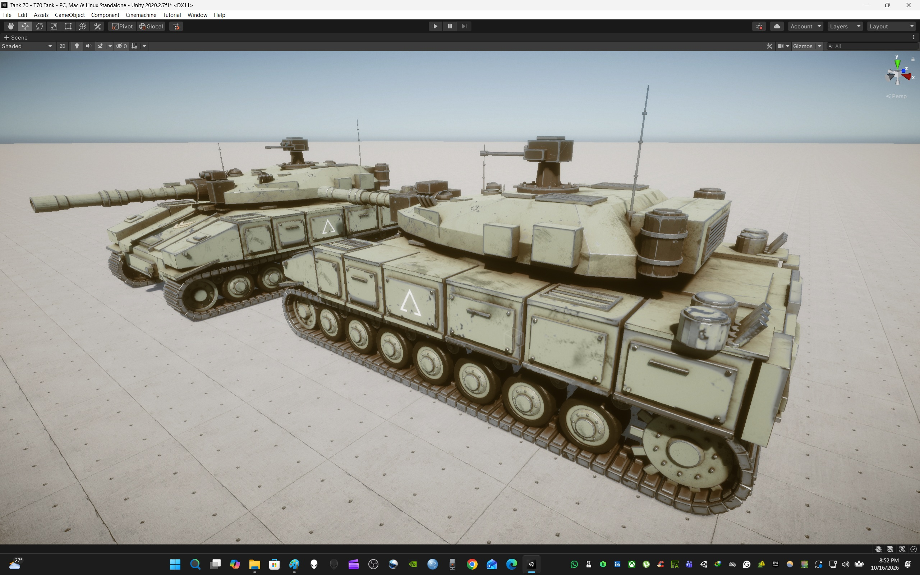Image resolution: width=920 pixels, height=575 pixels.
Task: Select the Rotate tool
Action: coord(40,26)
